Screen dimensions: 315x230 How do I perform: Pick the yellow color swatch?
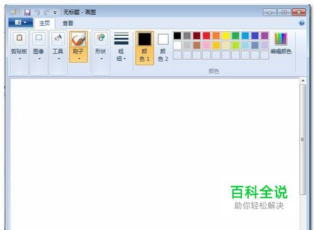point(226,36)
